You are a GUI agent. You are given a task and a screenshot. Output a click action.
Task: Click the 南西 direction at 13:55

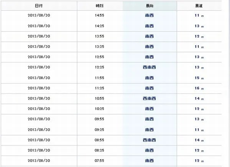click(149, 36)
